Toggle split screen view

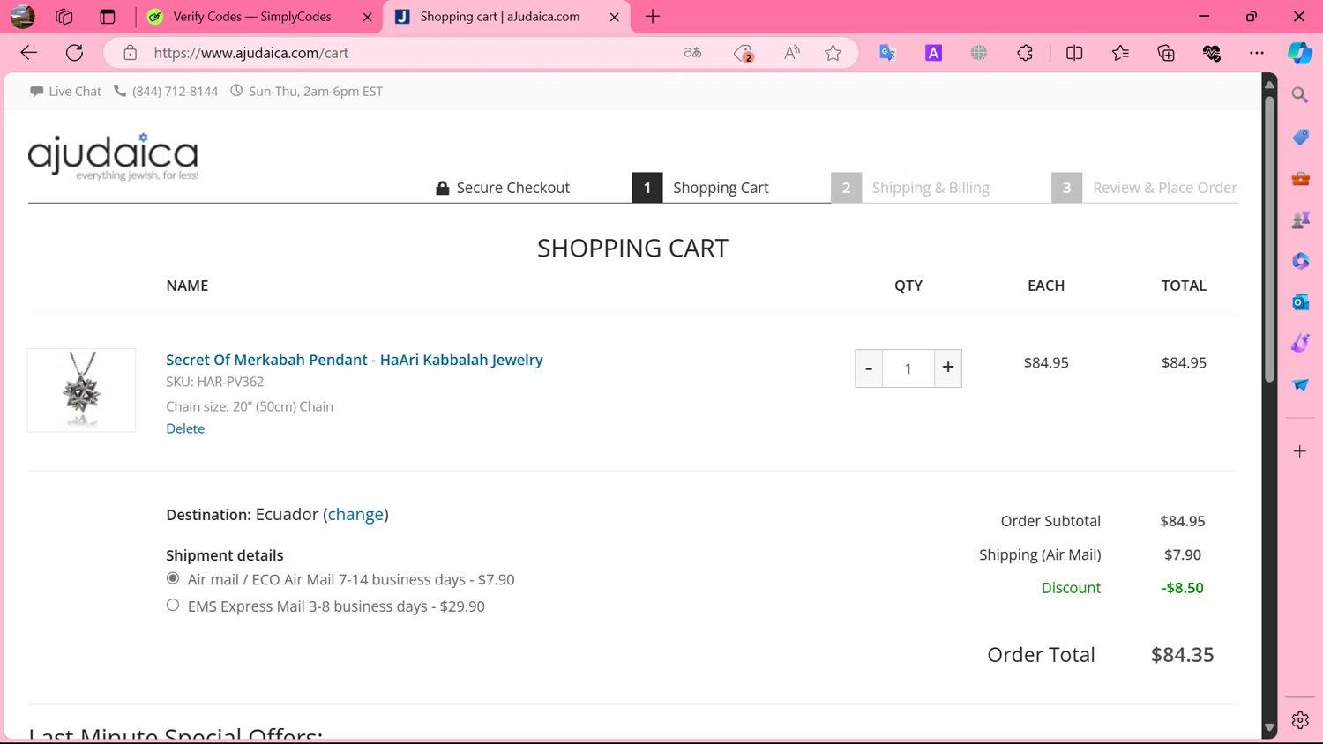click(1074, 53)
